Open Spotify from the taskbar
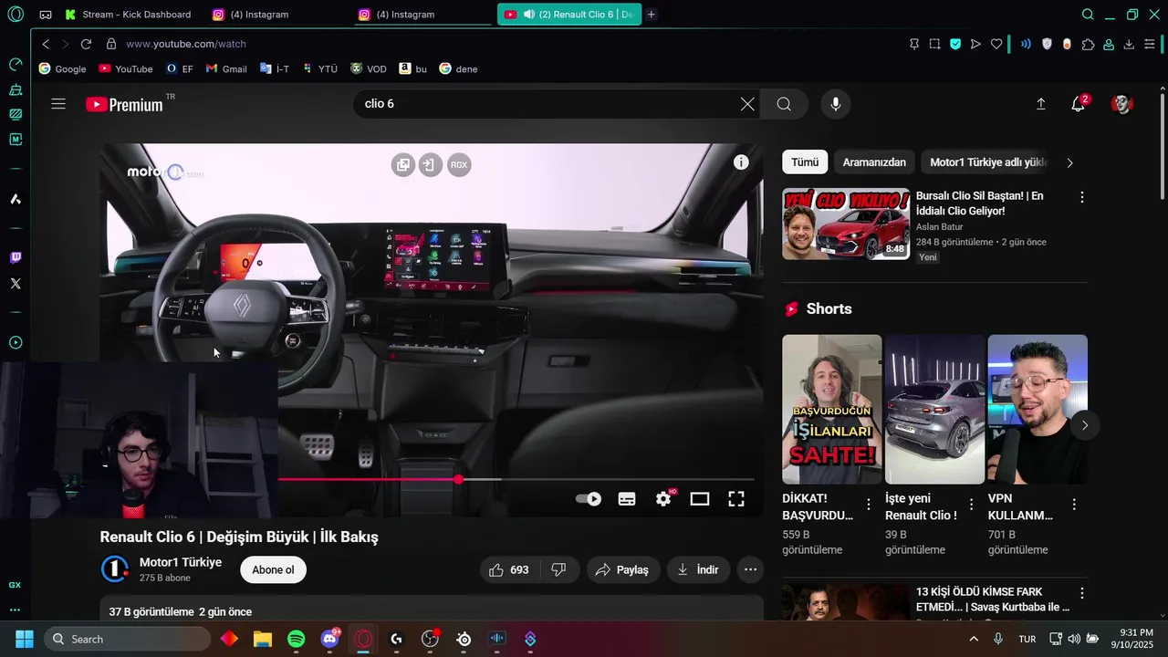The height and width of the screenshot is (657, 1168). (297, 639)
